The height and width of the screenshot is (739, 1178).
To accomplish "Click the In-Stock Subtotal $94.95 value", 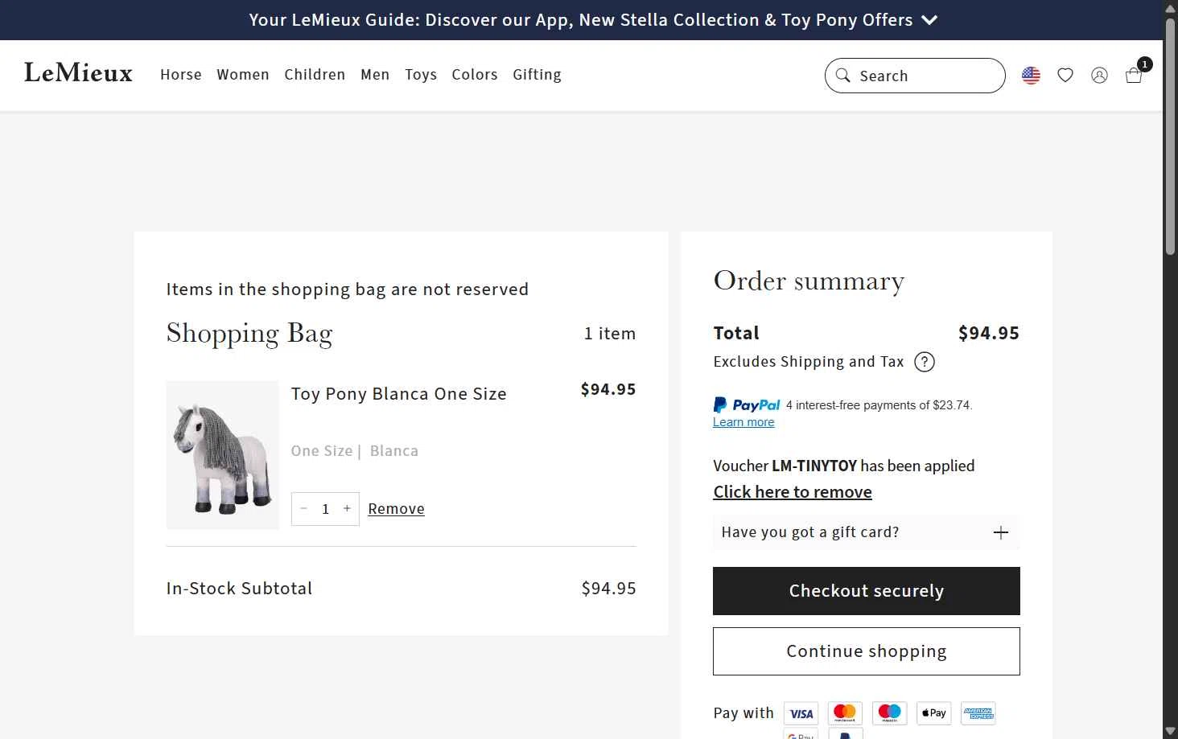I will tap(608, 589).
